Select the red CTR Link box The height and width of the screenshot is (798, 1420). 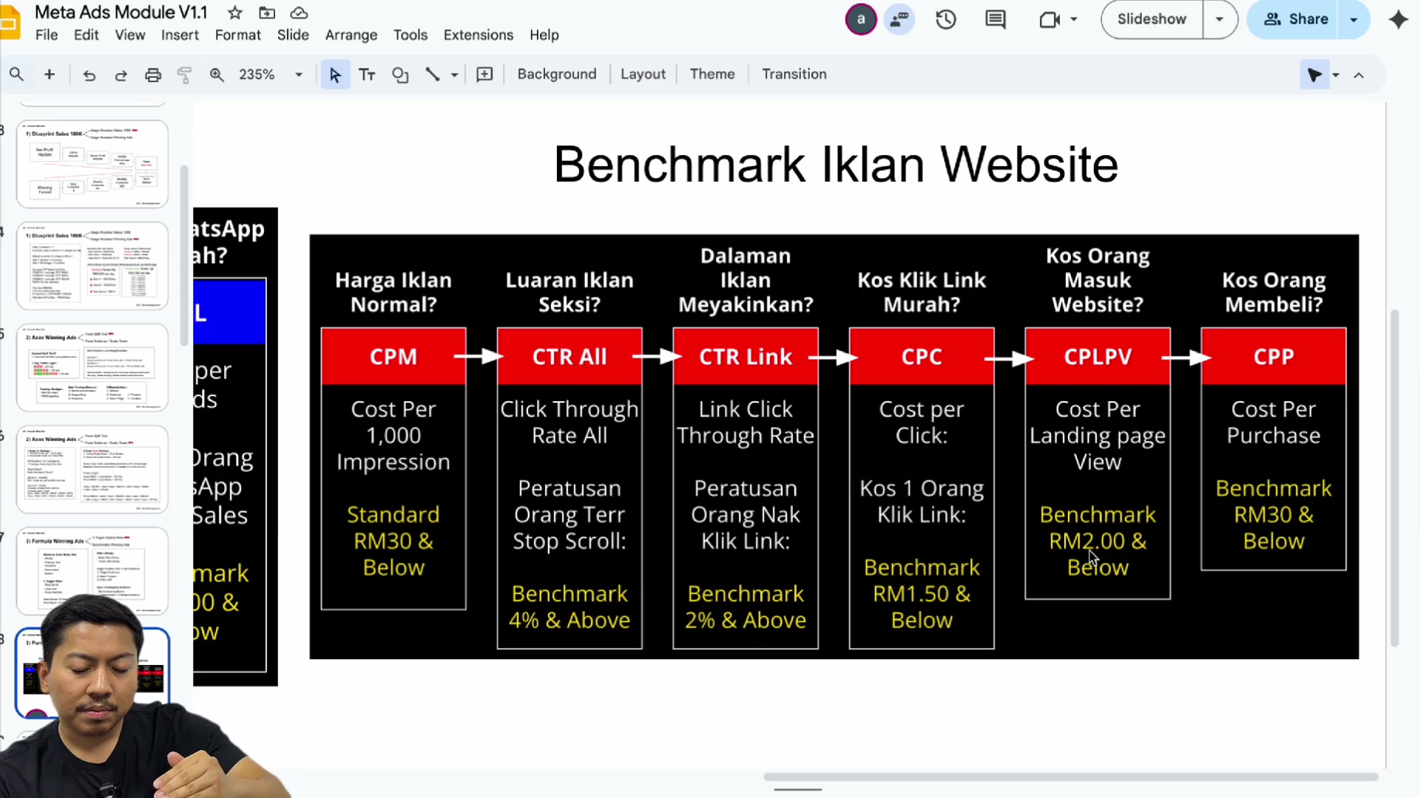[x=745, y=356]
